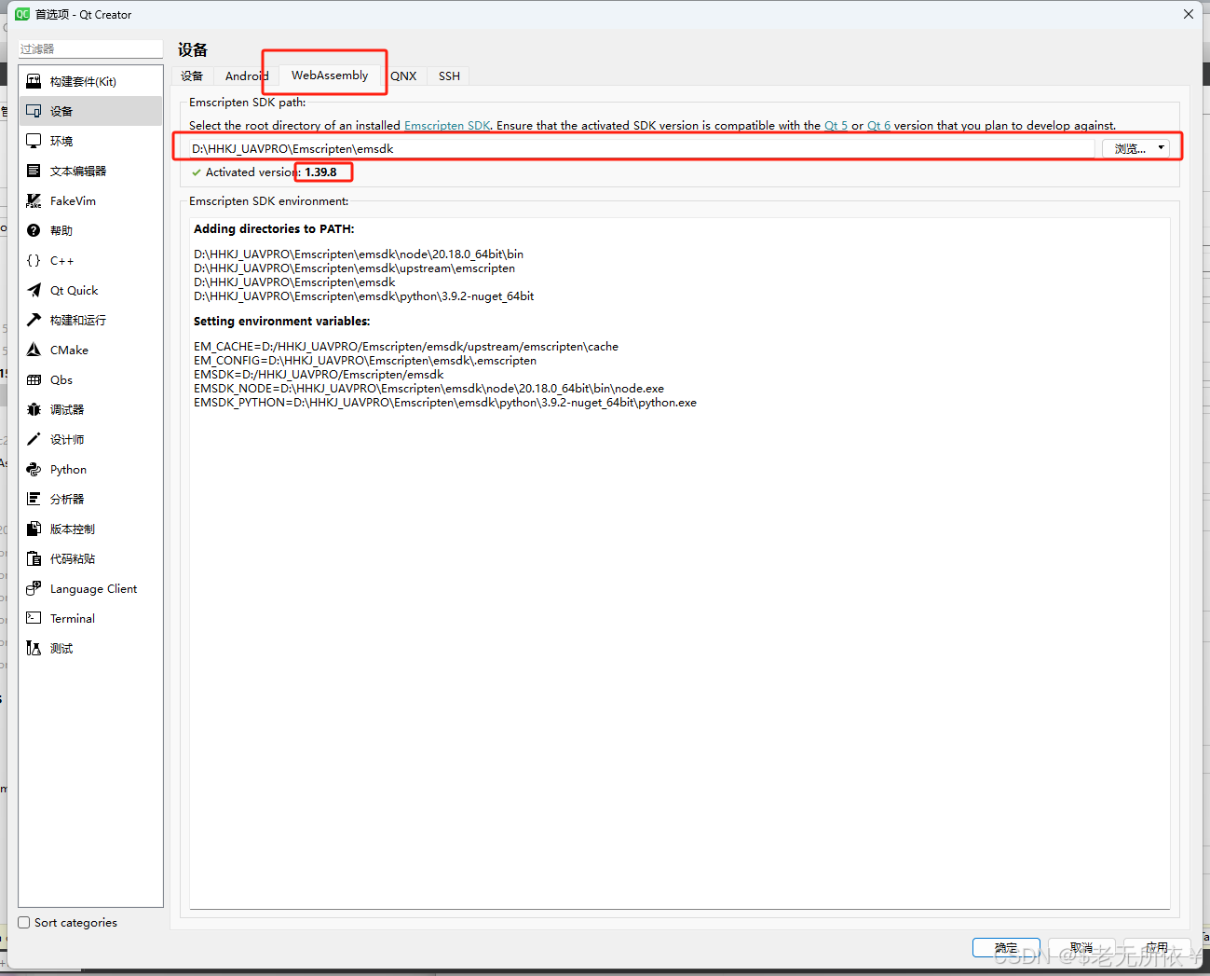The image size is (1210, 976).
Task: Click the filter (过滤器) search box
Action: pos(90,48)
